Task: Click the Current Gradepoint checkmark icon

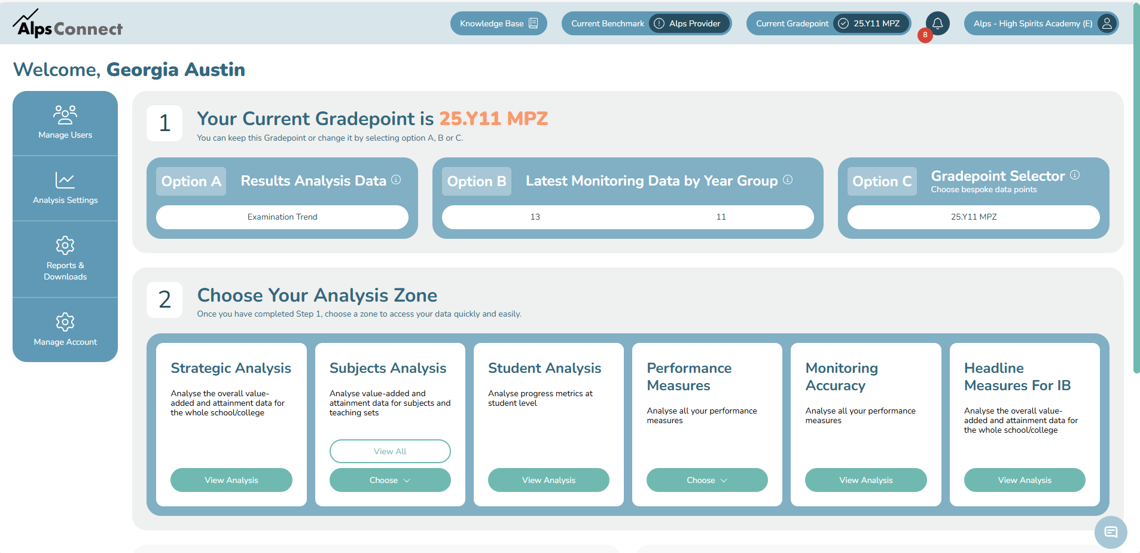Action: (x=843, y=23)
